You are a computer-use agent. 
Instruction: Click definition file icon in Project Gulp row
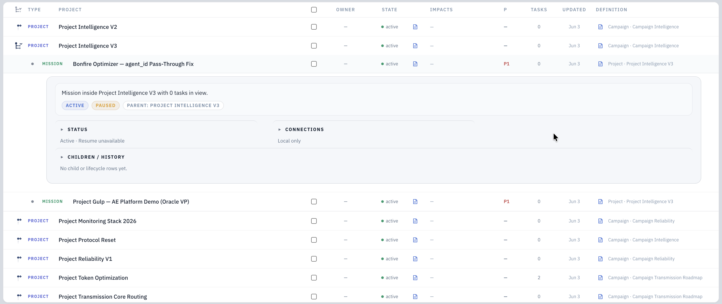[600, 202]
